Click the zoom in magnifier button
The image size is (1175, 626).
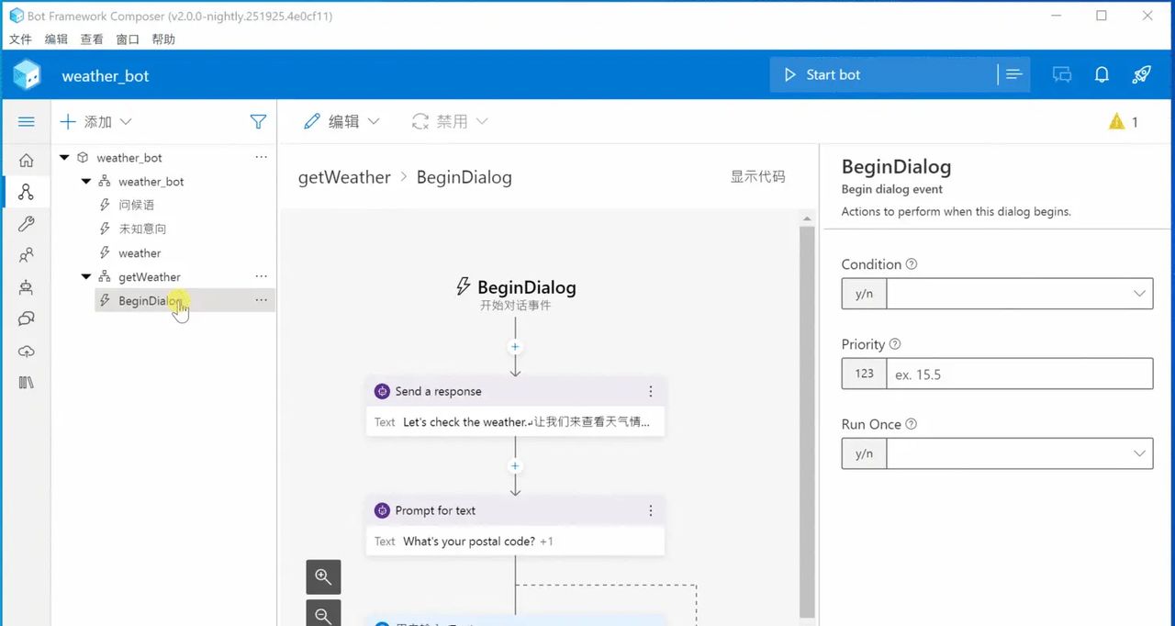(323, 576)
